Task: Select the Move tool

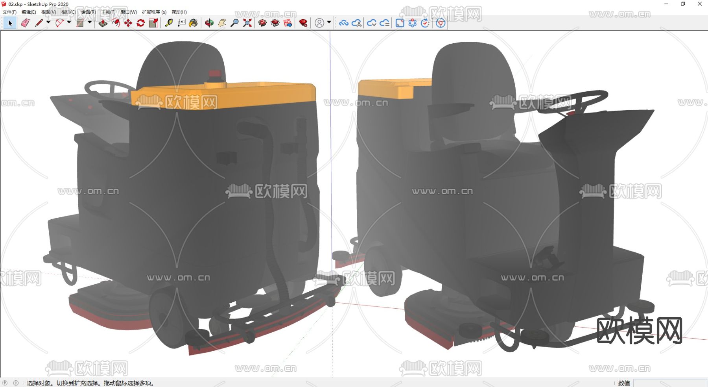Action: pyautogui.click(x=128, y=23)
